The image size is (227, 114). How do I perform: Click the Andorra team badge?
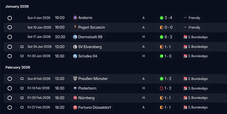(75, 18)
